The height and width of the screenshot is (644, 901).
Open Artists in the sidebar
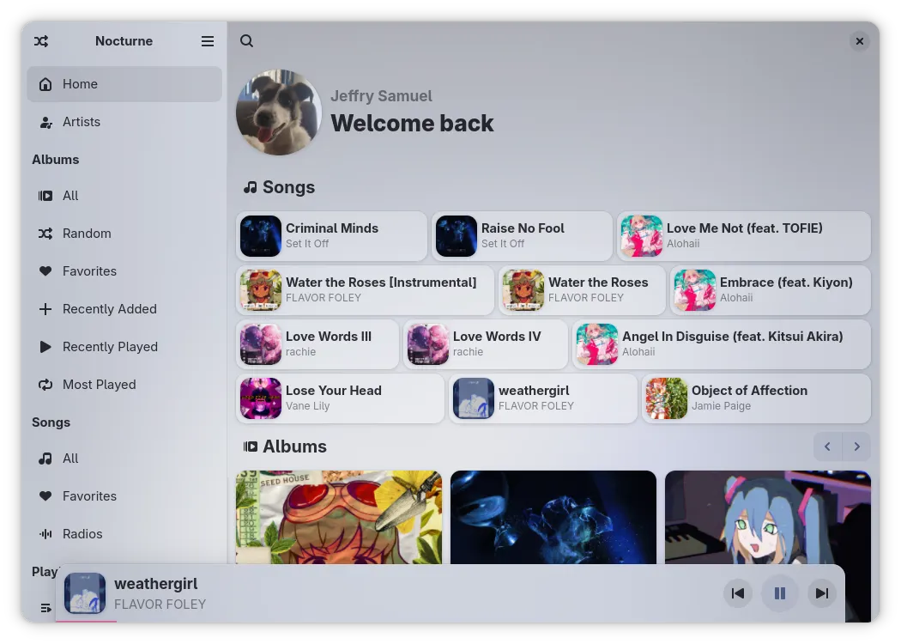[x=124, y=122]
